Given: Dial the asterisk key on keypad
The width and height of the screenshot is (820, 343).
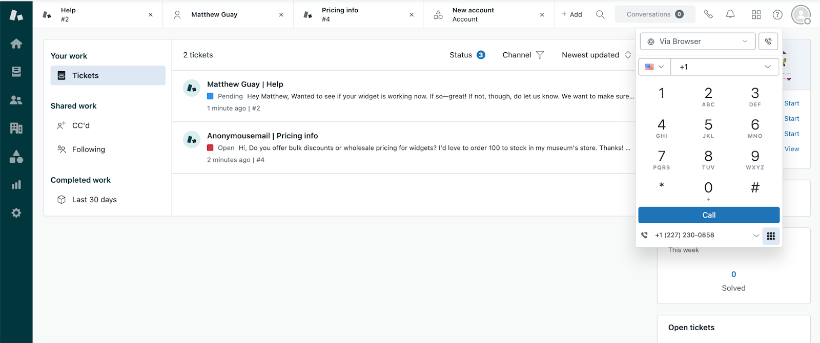Looking at the screenshot, I should [662, 186].
